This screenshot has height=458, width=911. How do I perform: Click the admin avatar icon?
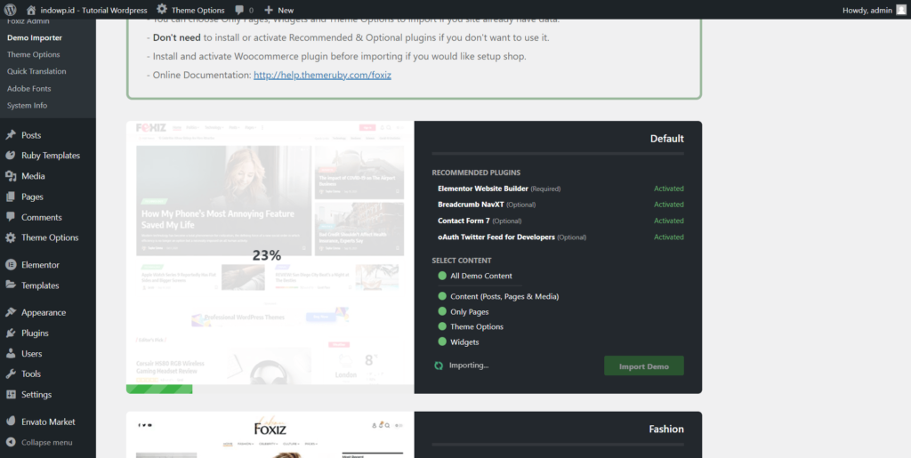click(901, 10)
